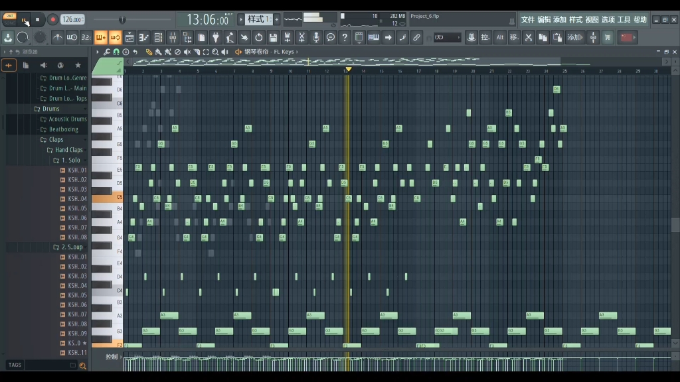Toggle the magnet snap icon in piano roll
The height and width of the screenshot is (382, 680).
tap(116, 52)
